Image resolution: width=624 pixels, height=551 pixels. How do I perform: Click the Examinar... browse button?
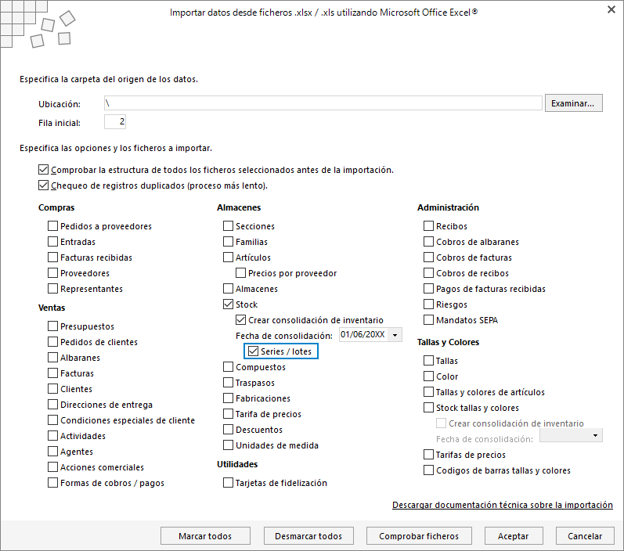tap(573, 103)
